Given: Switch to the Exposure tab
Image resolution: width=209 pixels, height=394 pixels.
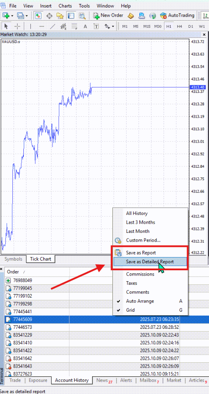Looking at the screenshot, I should click(38, 380).
